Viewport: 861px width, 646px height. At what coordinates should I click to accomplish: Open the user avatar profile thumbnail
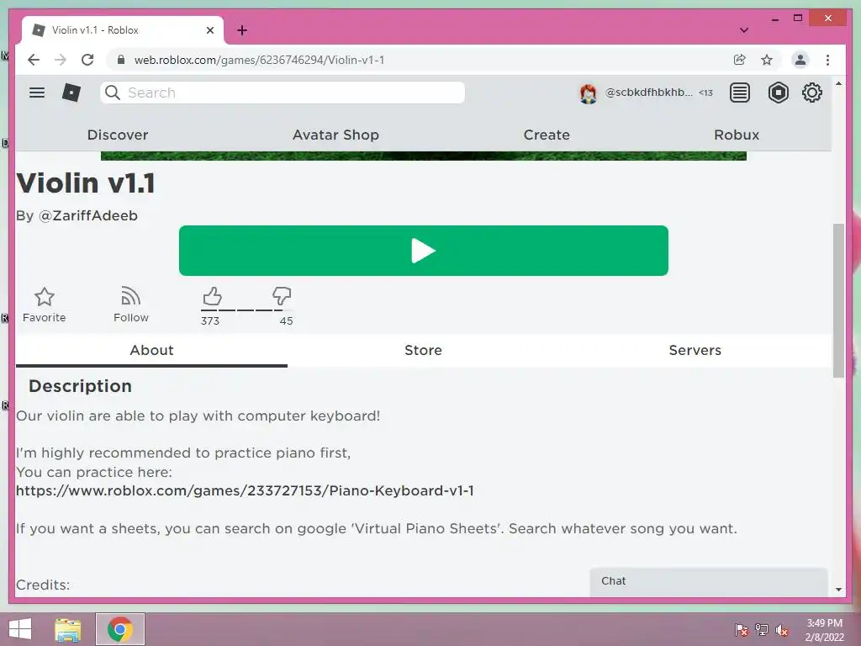(x=588, y=93)
